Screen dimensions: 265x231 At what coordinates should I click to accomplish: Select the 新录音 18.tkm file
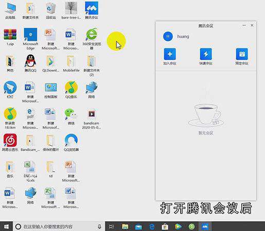click(x=10, y=118)
